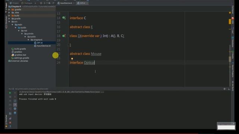Open Favorites star tool window
The height and width of the screenshot is (134, 239).
pyautogui.click(x=6, y=121)
